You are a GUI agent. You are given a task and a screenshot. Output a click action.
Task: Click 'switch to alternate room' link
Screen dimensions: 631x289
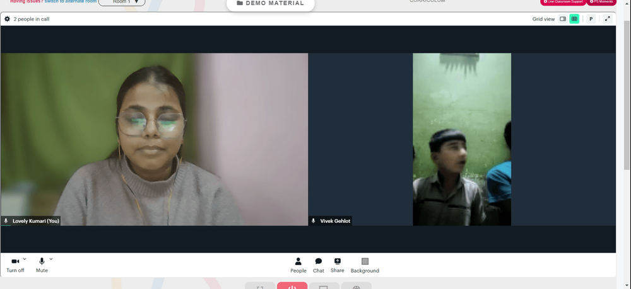tap(71, 2)
